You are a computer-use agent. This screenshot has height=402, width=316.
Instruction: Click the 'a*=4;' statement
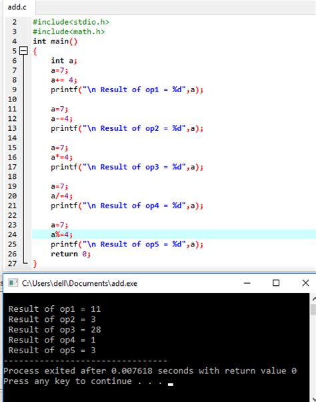point(61,158)
